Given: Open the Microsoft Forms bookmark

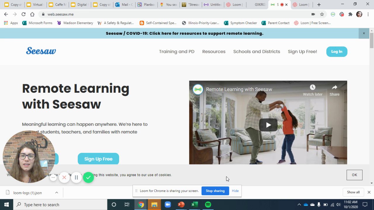Looking at the screenshot, I should [37, 23].
